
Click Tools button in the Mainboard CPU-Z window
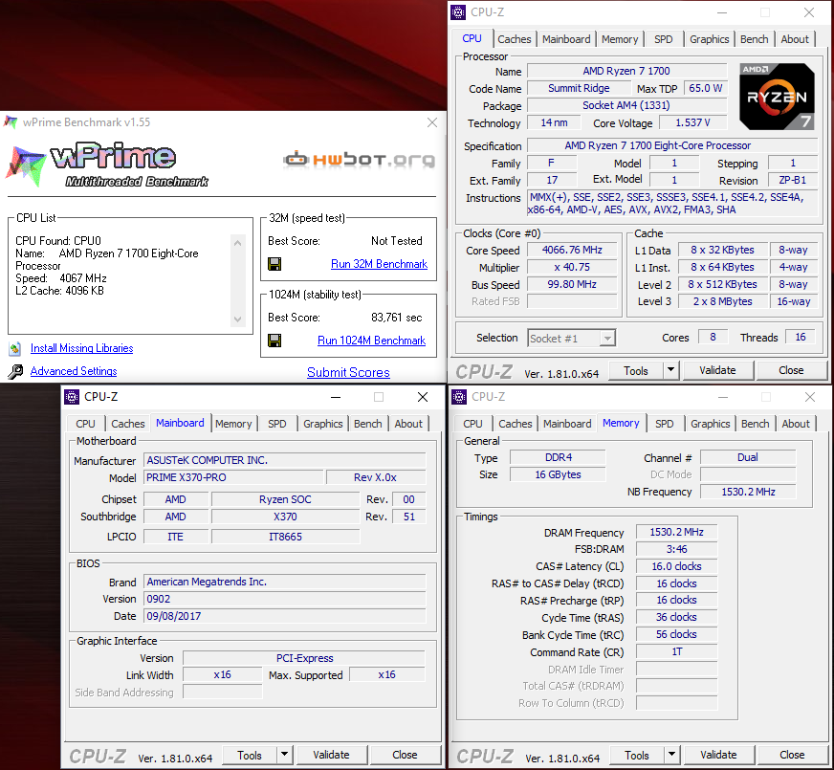coord(250,755)
